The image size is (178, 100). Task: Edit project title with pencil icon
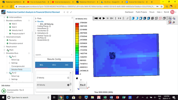(x=71, y=12)
